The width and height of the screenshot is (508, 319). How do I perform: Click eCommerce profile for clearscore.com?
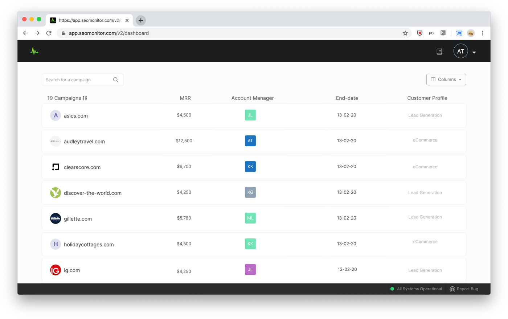pyautogui.click(x=425, y=167)
